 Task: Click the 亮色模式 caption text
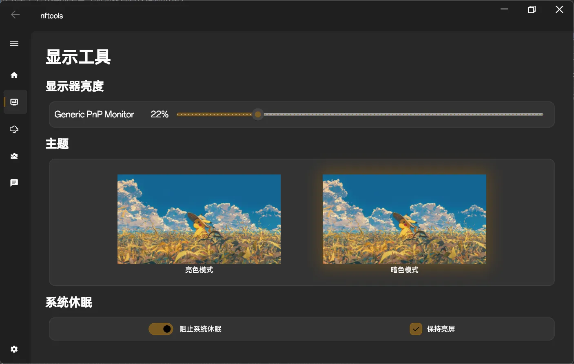tap(199, 270)
